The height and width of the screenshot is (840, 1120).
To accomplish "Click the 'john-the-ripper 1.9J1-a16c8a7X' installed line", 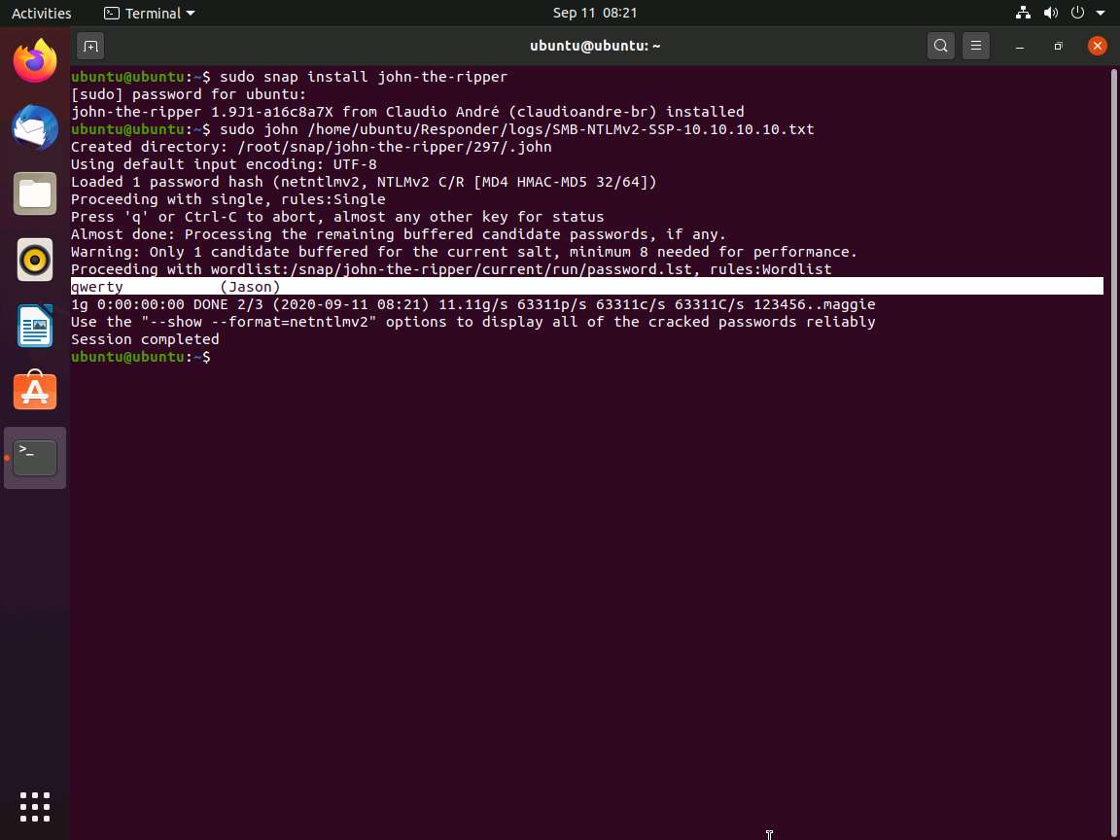I will pos(408,112).
